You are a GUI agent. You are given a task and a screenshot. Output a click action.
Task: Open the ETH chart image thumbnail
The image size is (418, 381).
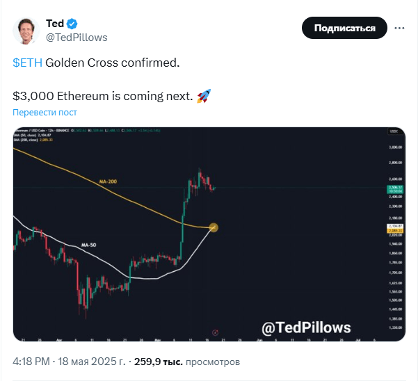pyautogui.click(x=209, y=234)
